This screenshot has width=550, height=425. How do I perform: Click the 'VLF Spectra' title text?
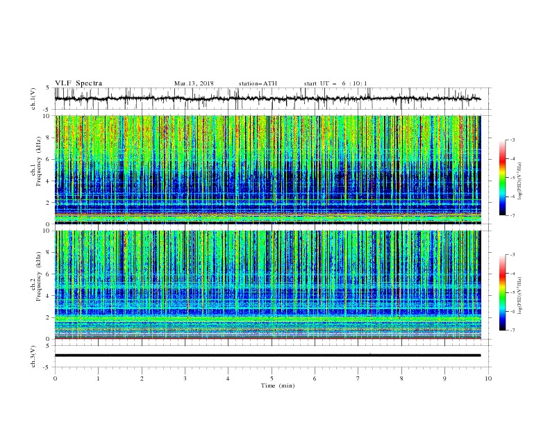click(x=78, y=83)
